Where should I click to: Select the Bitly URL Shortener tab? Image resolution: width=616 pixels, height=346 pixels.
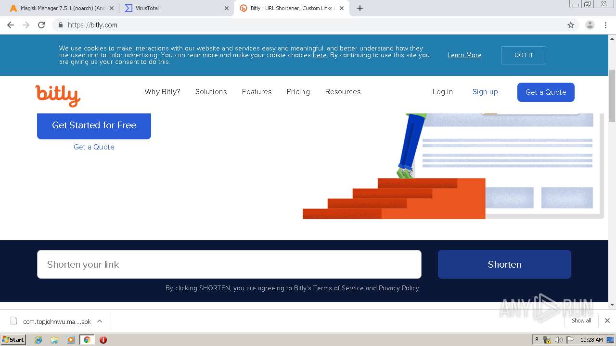[291, 8]
